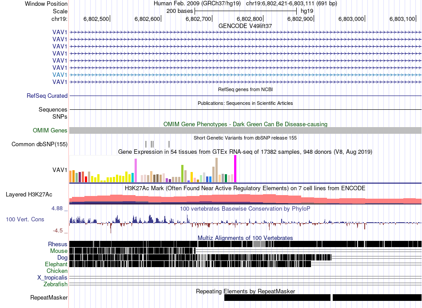Screen dimensions: 422x308
Task: Open the GTEx Gene Expression track title
Action: click(x=245, y=152)
